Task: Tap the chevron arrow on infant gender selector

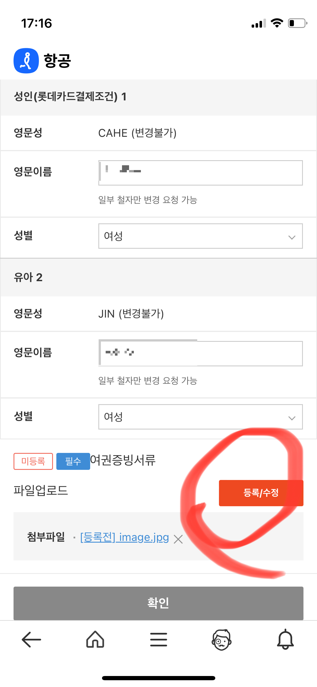Action: [292, 418]
